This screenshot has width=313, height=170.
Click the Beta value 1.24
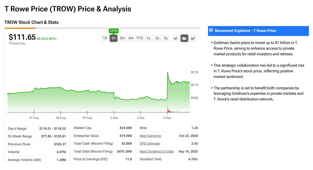tap(194, 128)
